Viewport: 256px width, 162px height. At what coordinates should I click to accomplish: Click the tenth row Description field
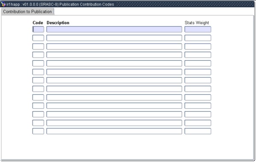click(x=114, y=106)
